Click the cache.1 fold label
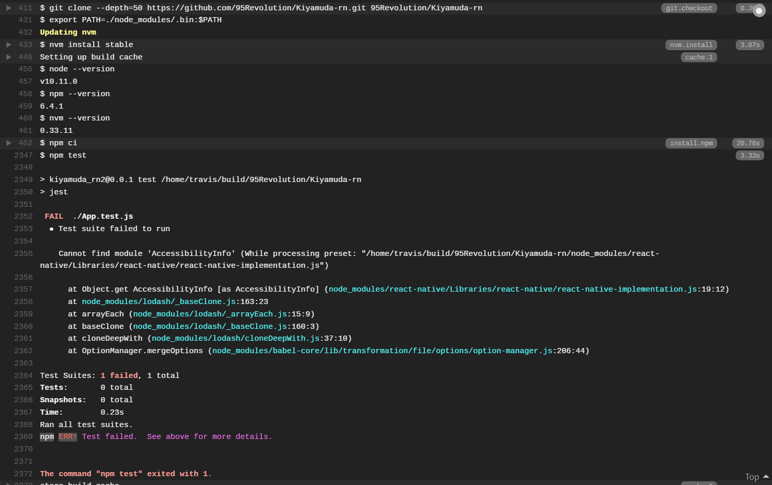This screenshot has width=772, height=485. tap(699, 57)
